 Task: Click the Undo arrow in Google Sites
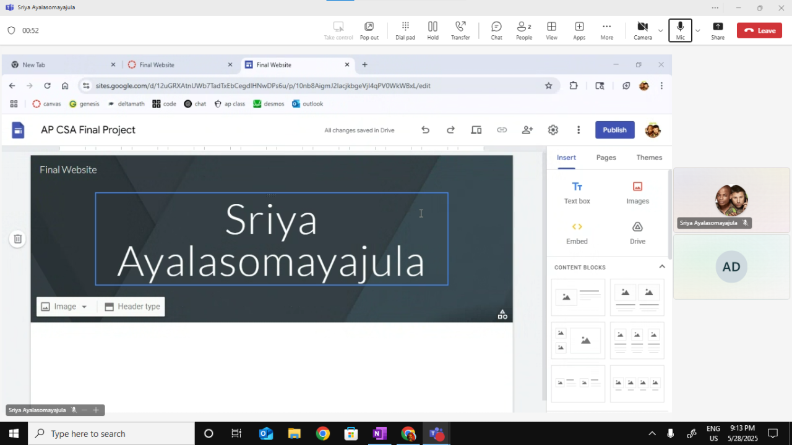425,130
